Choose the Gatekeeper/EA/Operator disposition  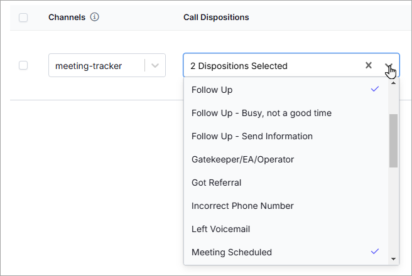click(286, 159)
